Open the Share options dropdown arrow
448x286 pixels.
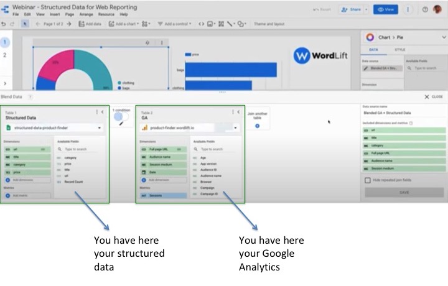pyautogui.click(x=366, y=9)
